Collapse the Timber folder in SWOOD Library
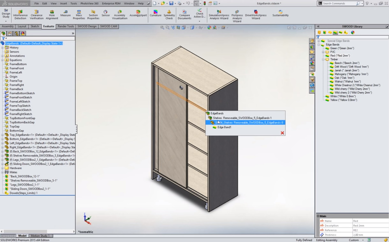Viewport: 389px width, 242px height. (x=323, y=59)
